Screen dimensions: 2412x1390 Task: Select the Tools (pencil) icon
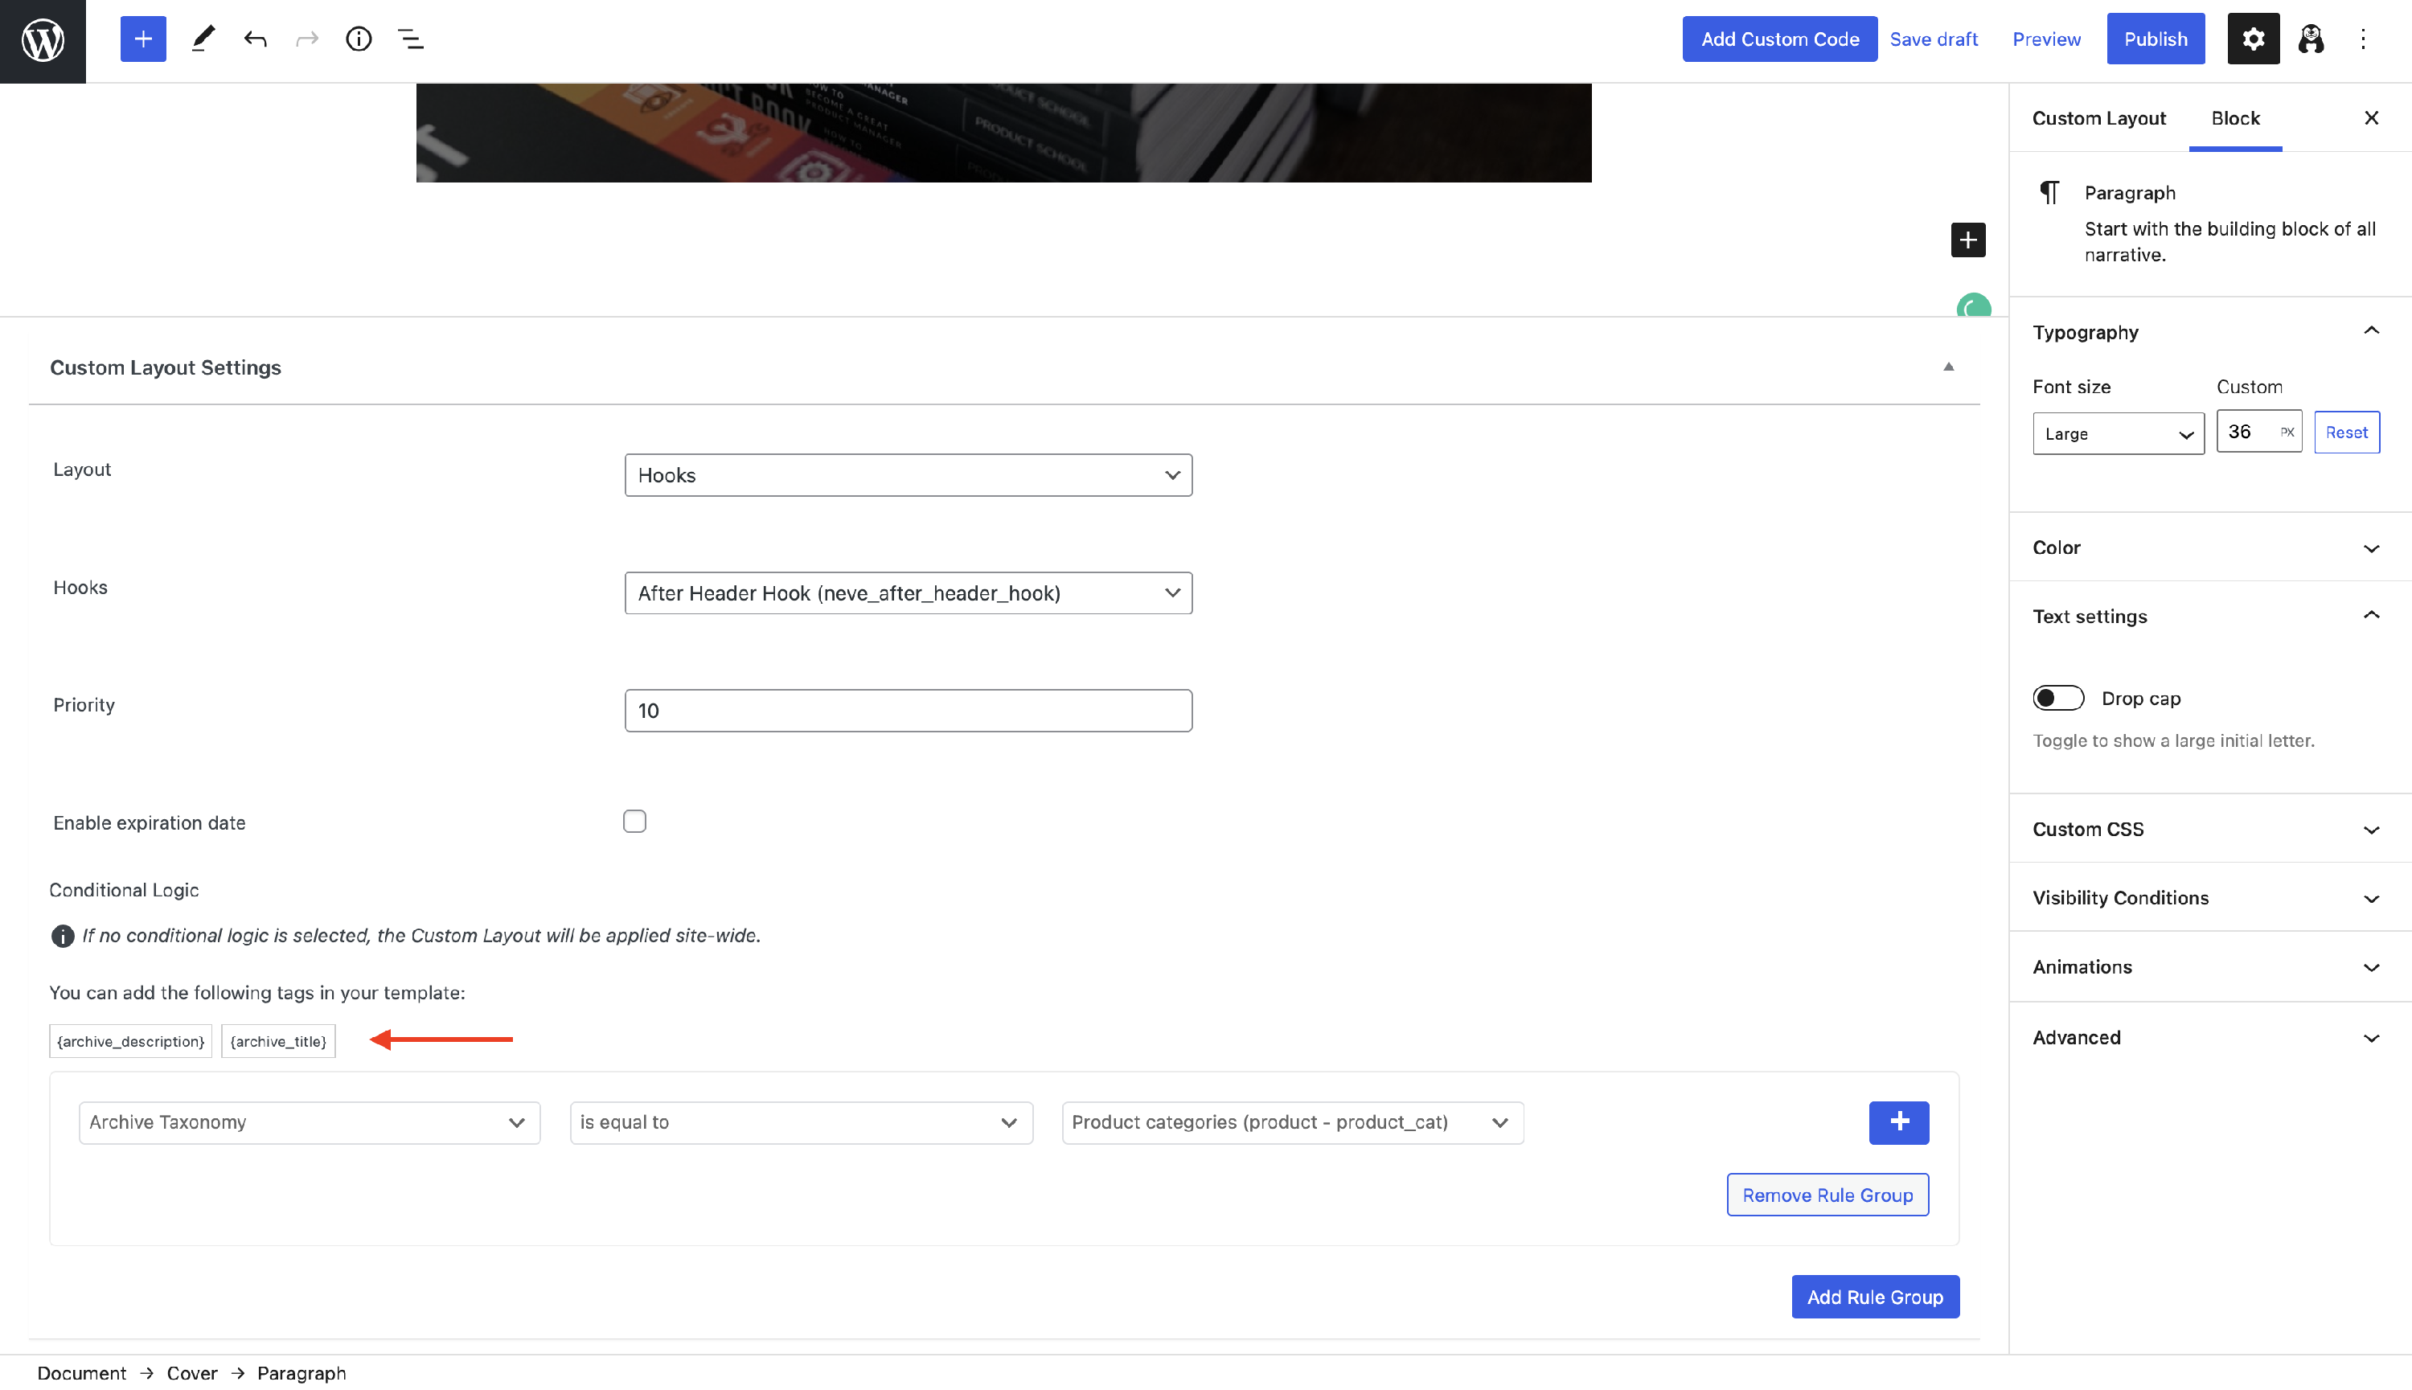coord(203,39)
